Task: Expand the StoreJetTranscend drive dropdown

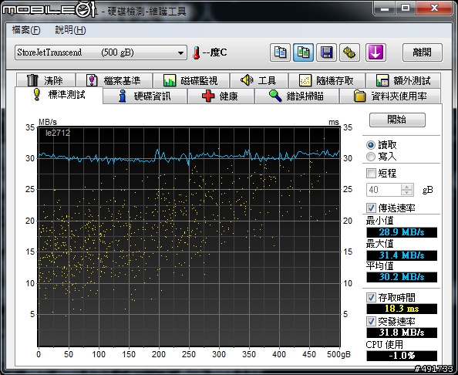Action: pyautogui.click(x=101, y=52)
